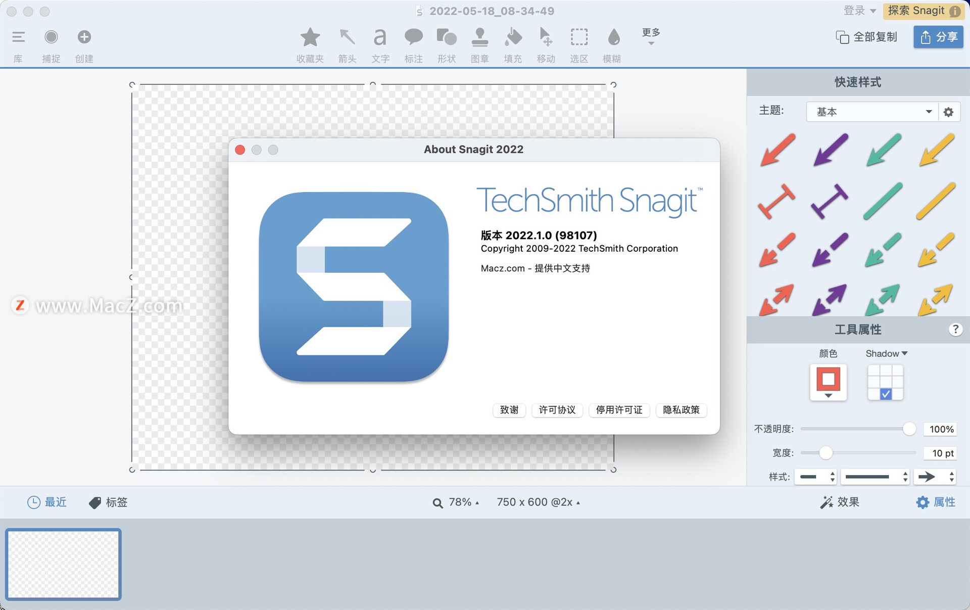
Task: Select the capture thumbnail in the tray
Action: pyautogui.click(x=64, y=564)
